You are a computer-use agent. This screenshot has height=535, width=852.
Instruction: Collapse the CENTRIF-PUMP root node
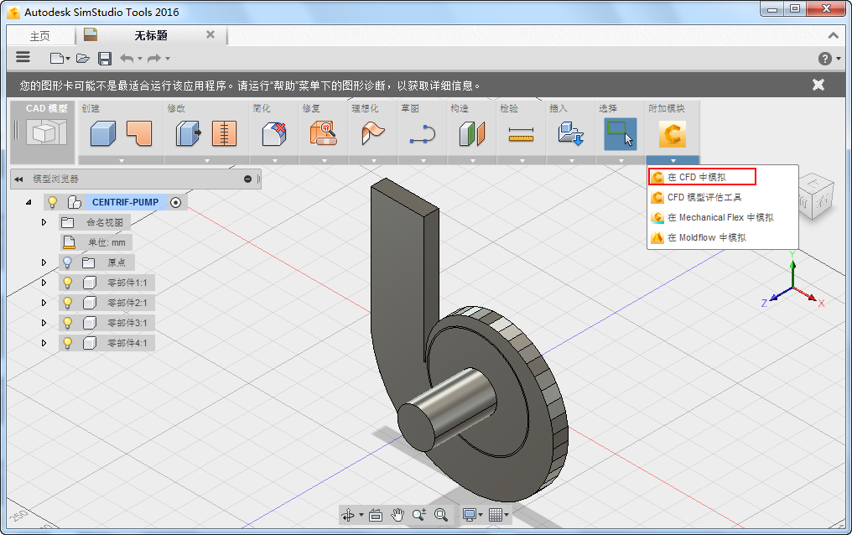pos(29,202)
